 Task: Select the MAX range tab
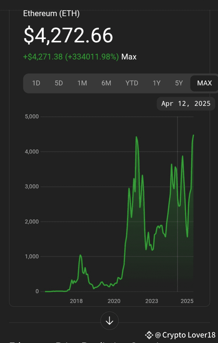click(204, 83)
